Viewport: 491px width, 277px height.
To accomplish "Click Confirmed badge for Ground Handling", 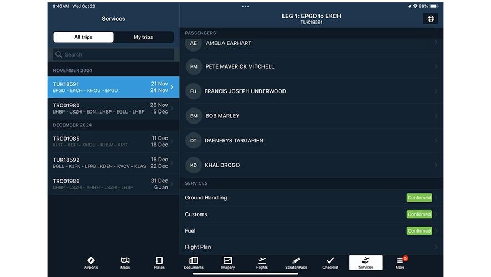I will pos(419,198).
